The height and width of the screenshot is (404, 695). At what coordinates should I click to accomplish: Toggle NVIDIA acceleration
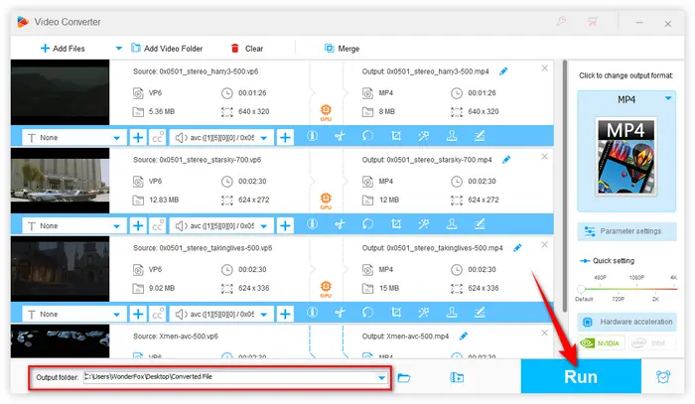pos(602,342)
